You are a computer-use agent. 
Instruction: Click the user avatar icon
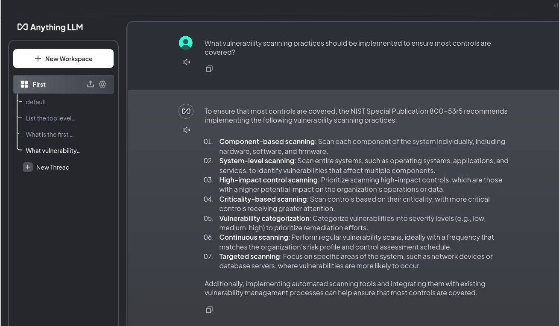click(186, 43)
